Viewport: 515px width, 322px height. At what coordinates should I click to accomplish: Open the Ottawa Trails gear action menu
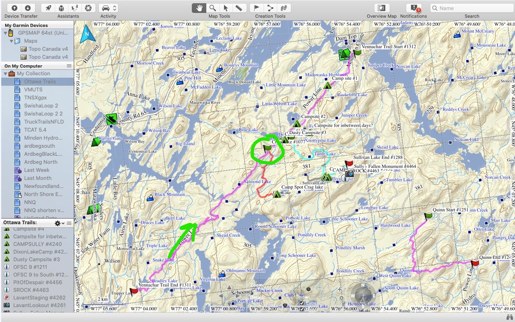59,223
